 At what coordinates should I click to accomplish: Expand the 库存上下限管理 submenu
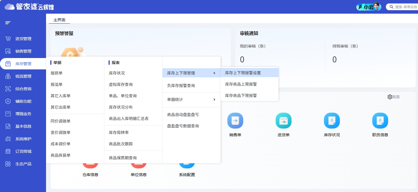coord(192,73)
